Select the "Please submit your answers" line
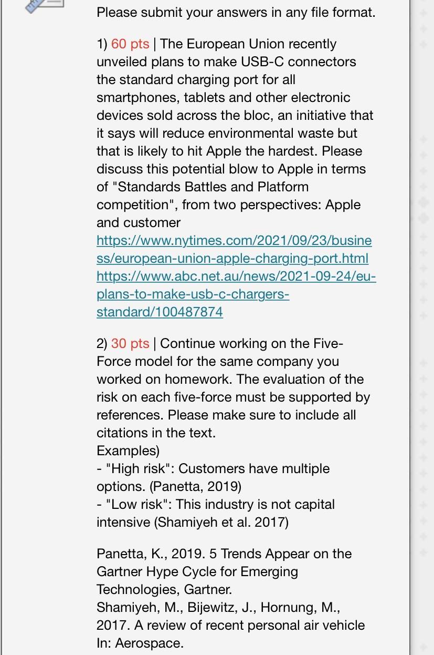 point(236,12)
